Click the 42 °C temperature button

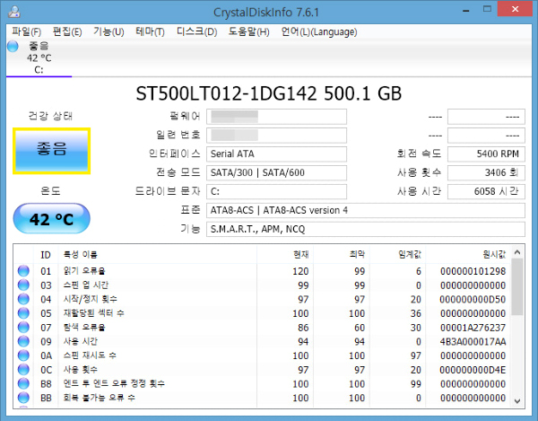(51, 219)
